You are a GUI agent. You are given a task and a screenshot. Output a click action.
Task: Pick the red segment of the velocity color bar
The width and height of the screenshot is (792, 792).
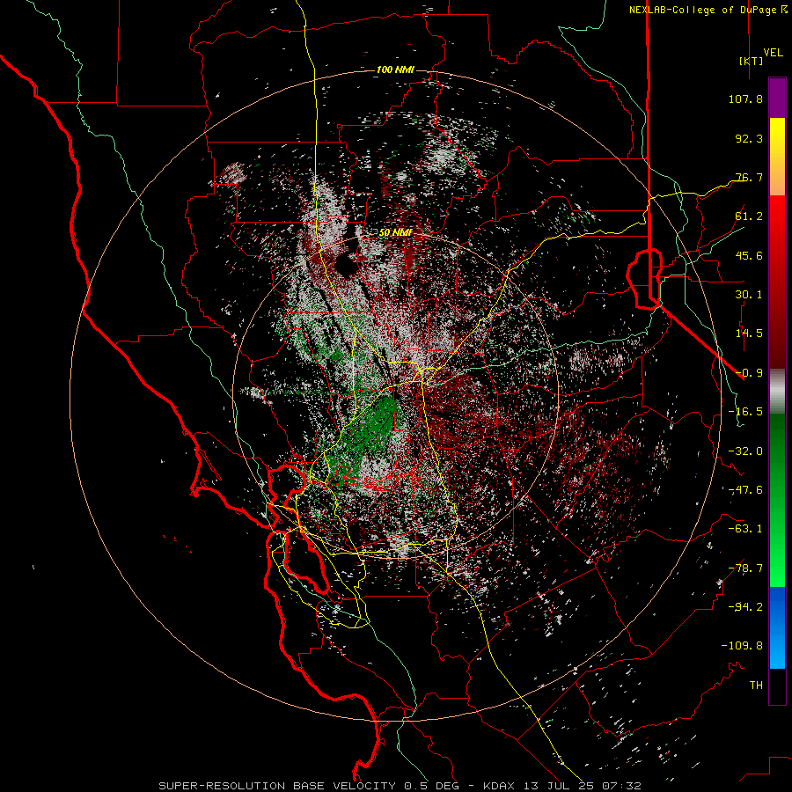point(777,282)
